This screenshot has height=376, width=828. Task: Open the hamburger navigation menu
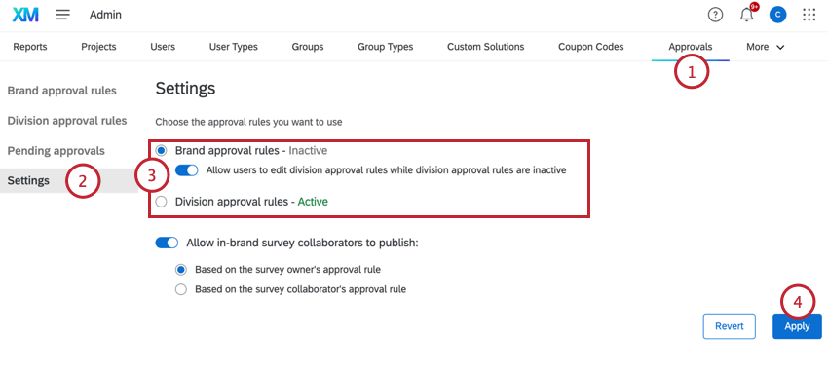(63, 15)
